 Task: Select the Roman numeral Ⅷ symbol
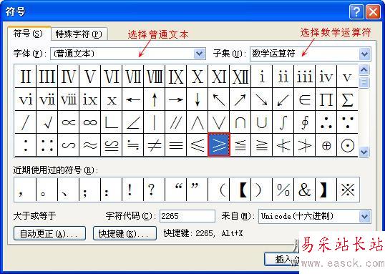155,77
